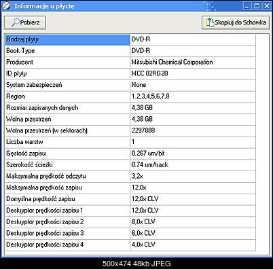Click the 1,2,3,4,5,6,7,8 region value

tap(150, 96)
